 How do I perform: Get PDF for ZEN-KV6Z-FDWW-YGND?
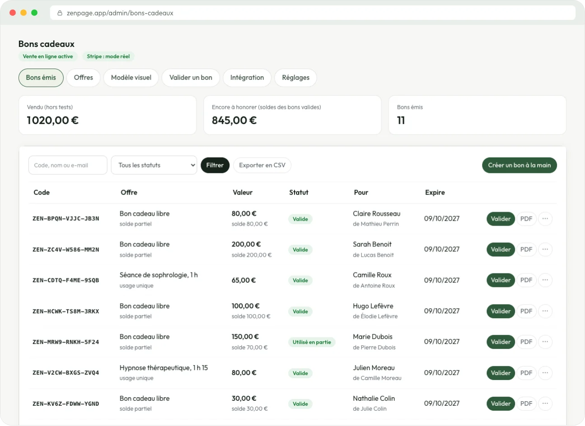click(x=526, y=404)
